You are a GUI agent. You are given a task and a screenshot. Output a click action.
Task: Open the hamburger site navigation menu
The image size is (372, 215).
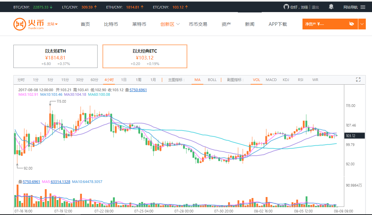363,7
